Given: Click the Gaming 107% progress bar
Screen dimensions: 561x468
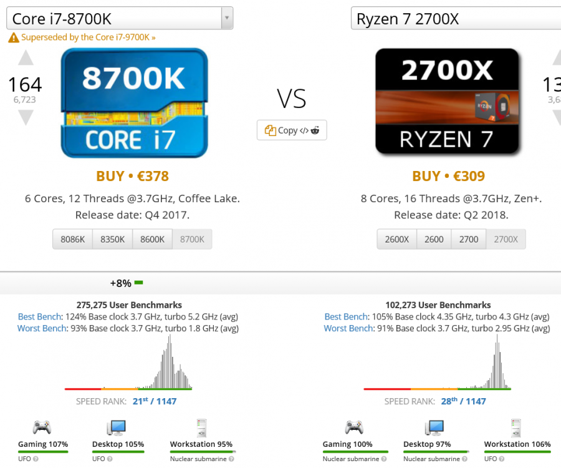Looking at the screenshot, I should point(43,452).
